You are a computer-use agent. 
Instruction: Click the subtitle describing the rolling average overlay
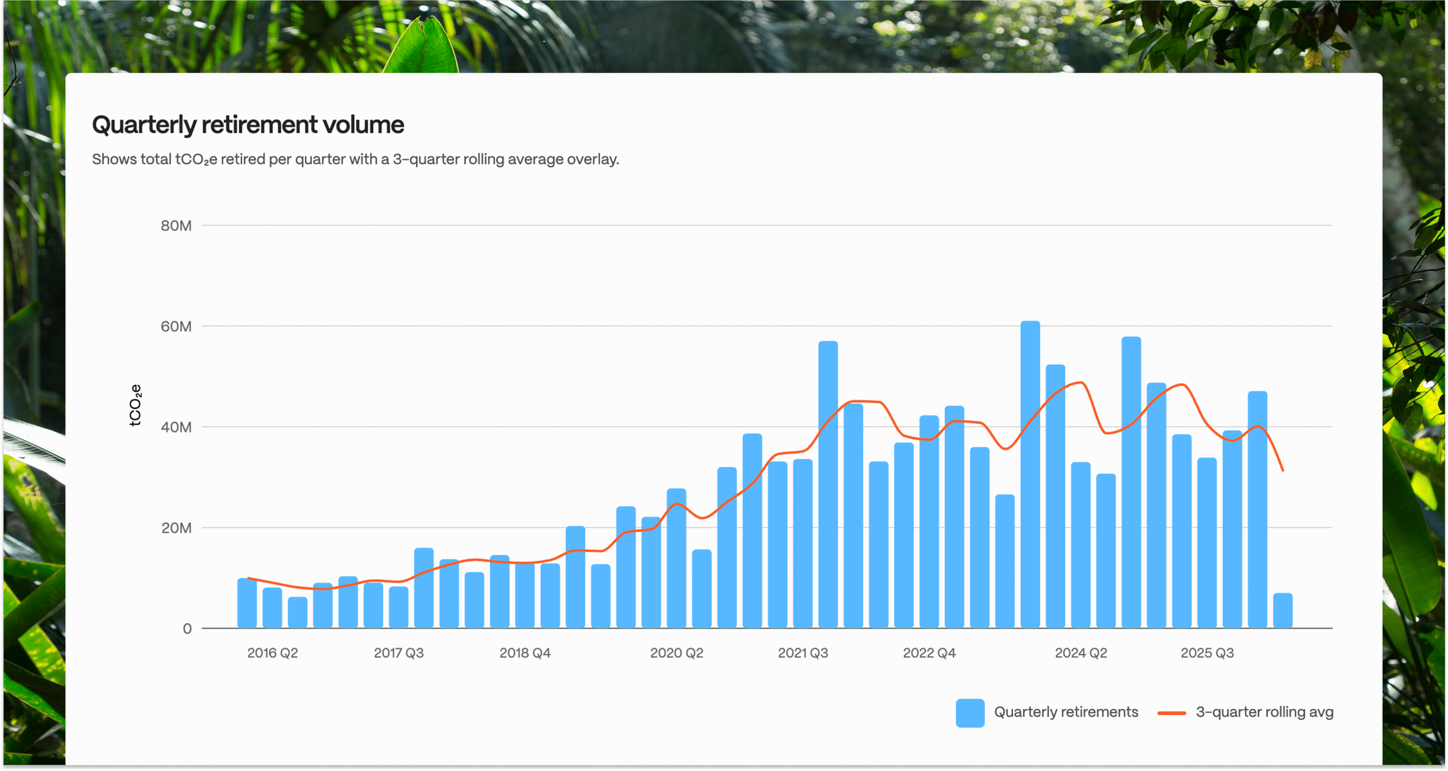coord(355,159)
